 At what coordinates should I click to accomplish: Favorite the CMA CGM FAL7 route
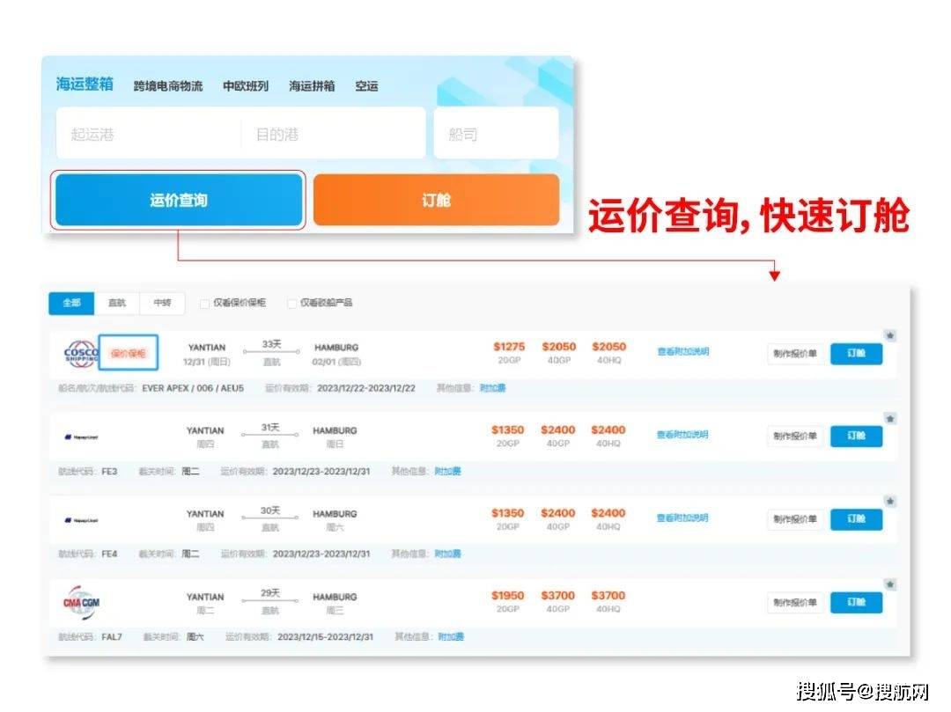point(889,582)
